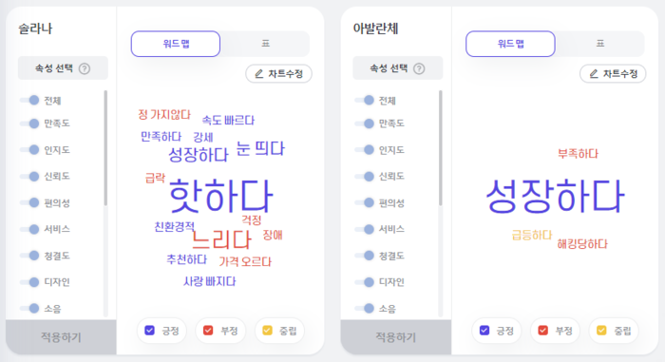Switch 솔라나 panel to table view tab

tap(265, 44)
